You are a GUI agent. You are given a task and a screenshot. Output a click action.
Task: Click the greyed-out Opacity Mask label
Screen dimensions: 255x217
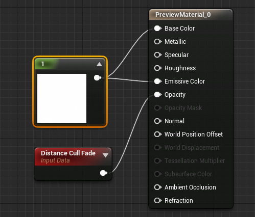pos(183,108)
